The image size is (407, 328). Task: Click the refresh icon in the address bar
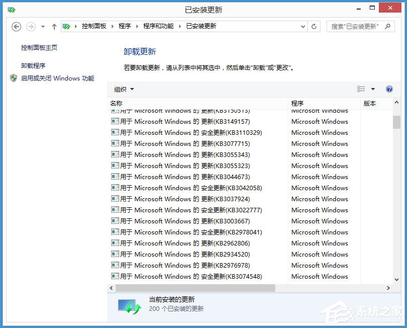(x=314, y=26)
